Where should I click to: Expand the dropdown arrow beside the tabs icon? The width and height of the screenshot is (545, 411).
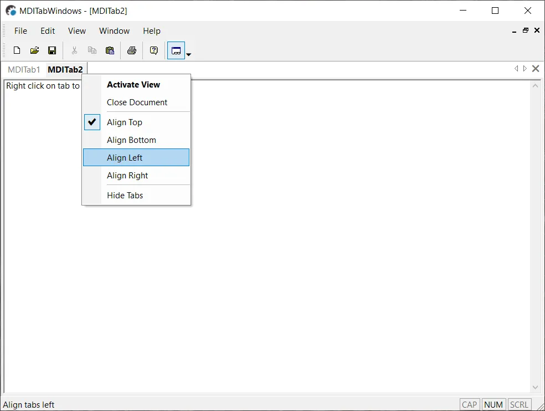pos(189,54)
